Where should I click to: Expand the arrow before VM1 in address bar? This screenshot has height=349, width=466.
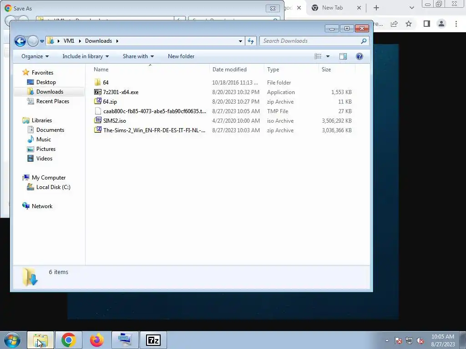(x=59, y=41)
